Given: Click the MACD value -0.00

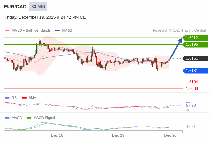Looking at the screenshot, I should click(x=190, y=127).
